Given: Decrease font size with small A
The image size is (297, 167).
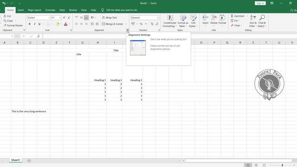Looking at the screenshot, I should point(69,18).
